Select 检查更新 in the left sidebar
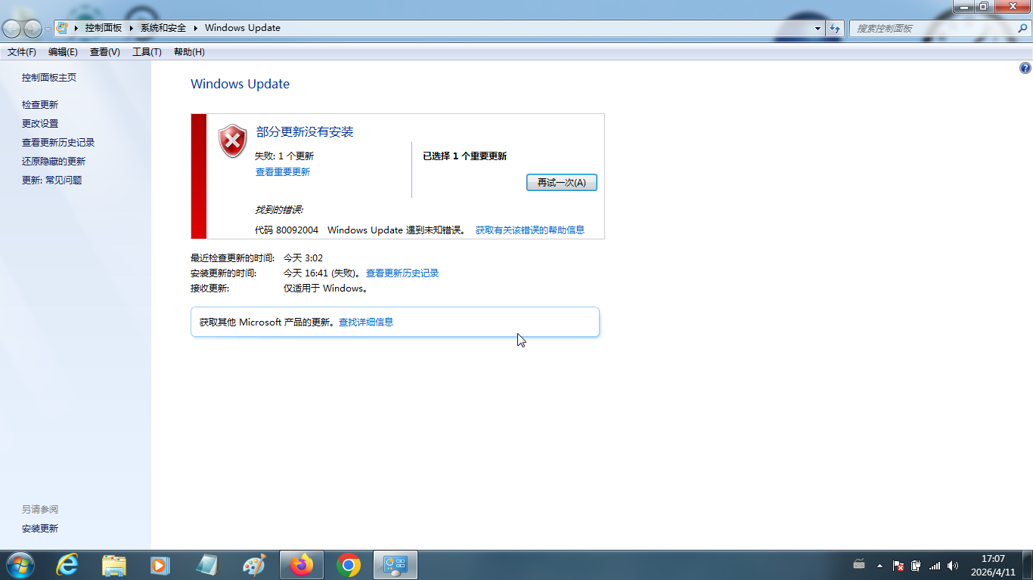The height and width of the screenshot is (580, 1033). point(40,105)
